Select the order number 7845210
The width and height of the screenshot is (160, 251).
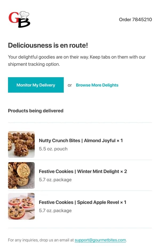135,19
